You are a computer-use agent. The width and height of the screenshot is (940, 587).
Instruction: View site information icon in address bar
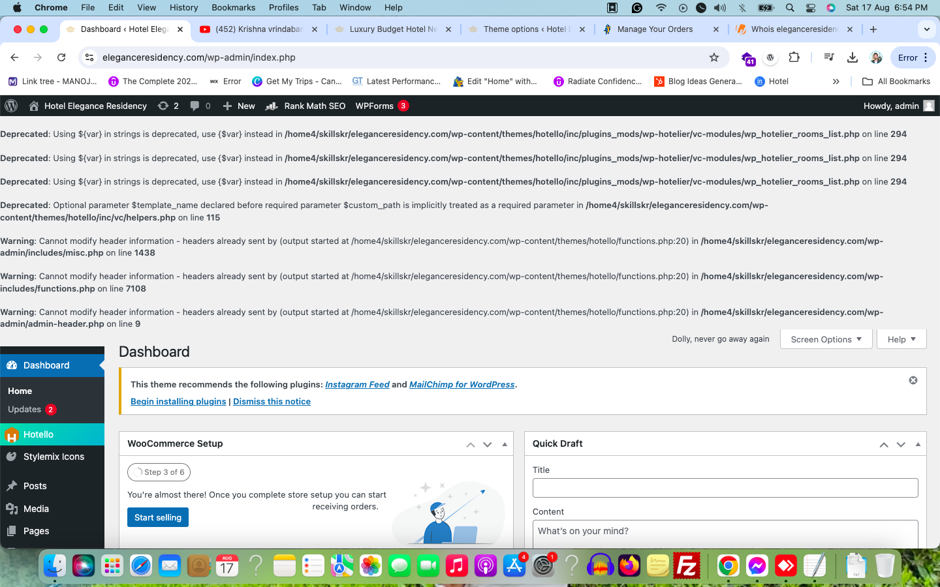89,57
